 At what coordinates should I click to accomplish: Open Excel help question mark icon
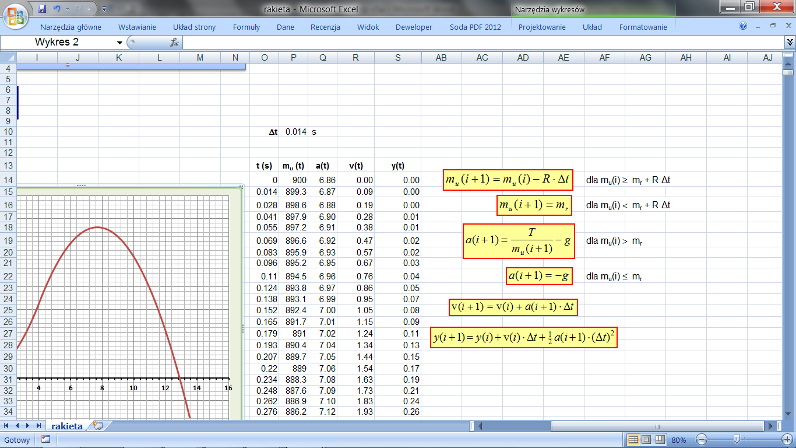coord(742,26)
